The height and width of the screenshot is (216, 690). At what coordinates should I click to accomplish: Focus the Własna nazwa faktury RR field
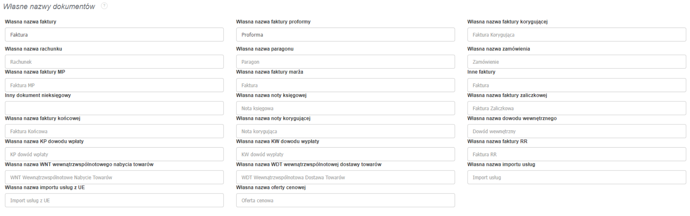(576, 154)
